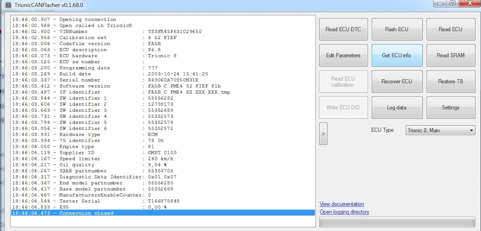481x231 pixels.
Task: Select the 'E85' 0,00 % line
Action: [163, 207]
